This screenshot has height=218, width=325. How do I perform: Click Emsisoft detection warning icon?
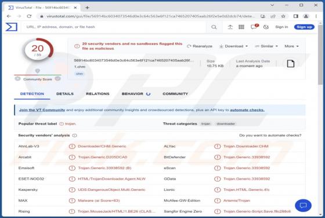72,168
